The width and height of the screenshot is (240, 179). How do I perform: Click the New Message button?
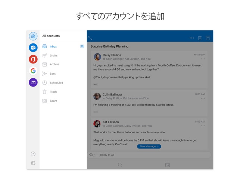149,146
